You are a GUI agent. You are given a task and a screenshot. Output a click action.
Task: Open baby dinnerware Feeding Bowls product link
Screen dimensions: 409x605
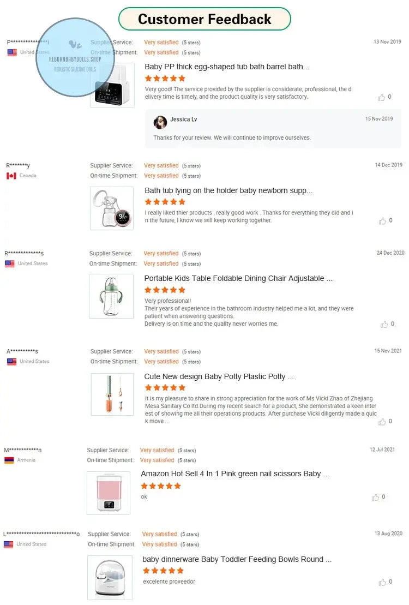tap(237, 559)
